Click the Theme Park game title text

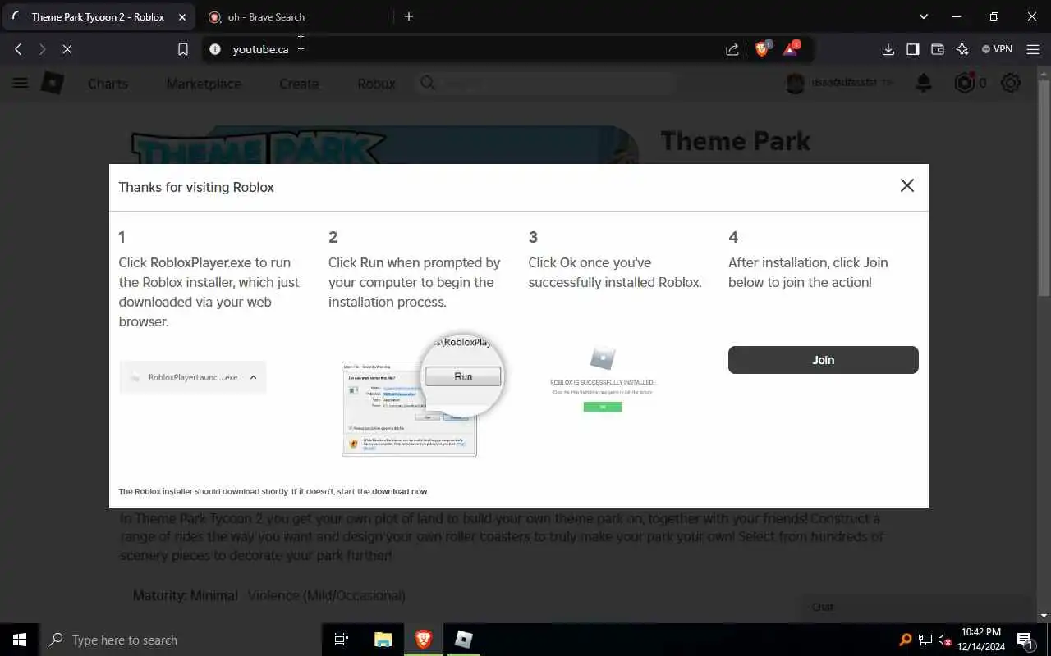click(x=735, y=141)
